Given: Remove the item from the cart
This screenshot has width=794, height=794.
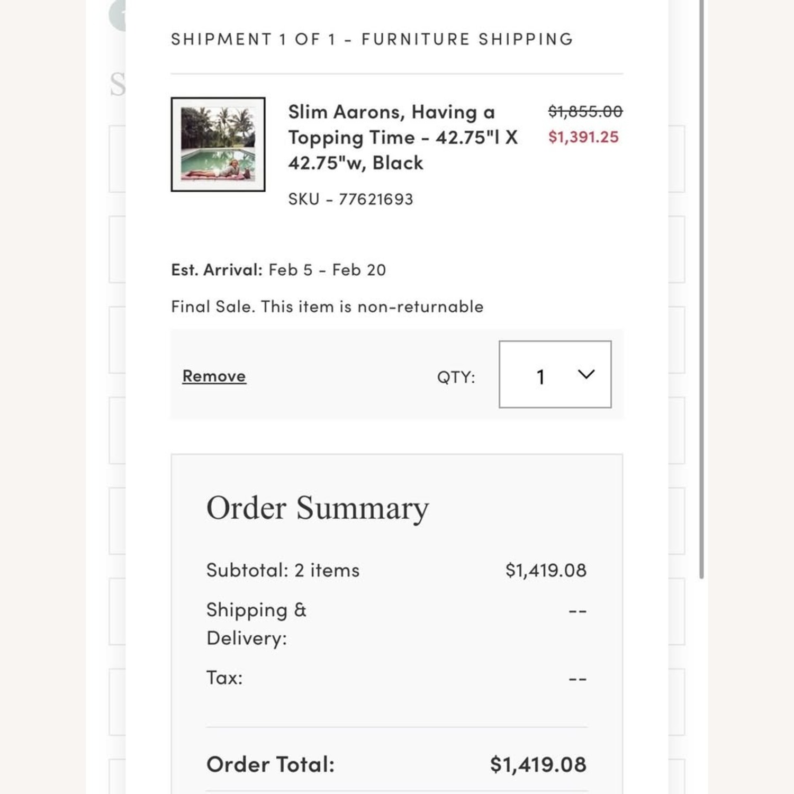Looking at the screenshot, I should point(214,376).
